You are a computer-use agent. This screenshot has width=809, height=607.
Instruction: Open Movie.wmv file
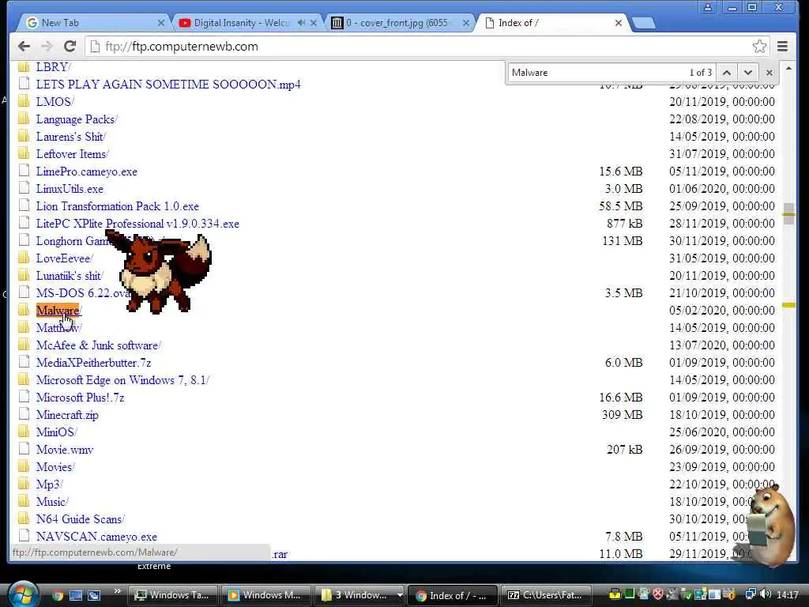coord(65,450)
